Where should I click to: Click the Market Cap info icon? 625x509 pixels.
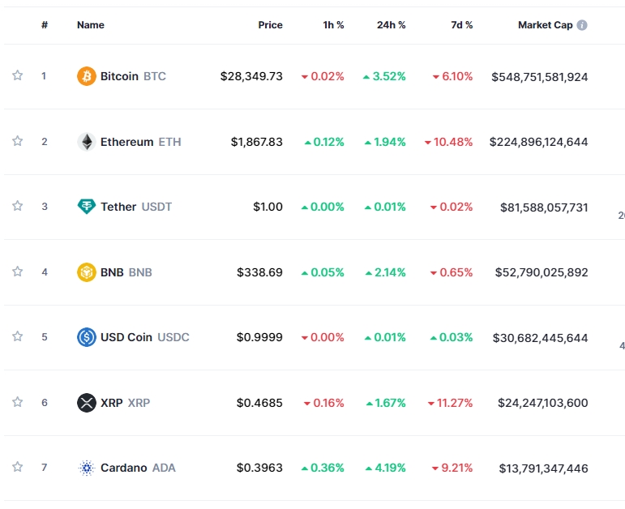(x=582, y=25)
